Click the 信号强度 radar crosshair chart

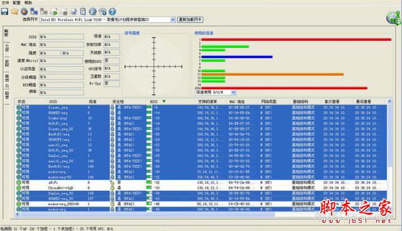coord(153,67)
